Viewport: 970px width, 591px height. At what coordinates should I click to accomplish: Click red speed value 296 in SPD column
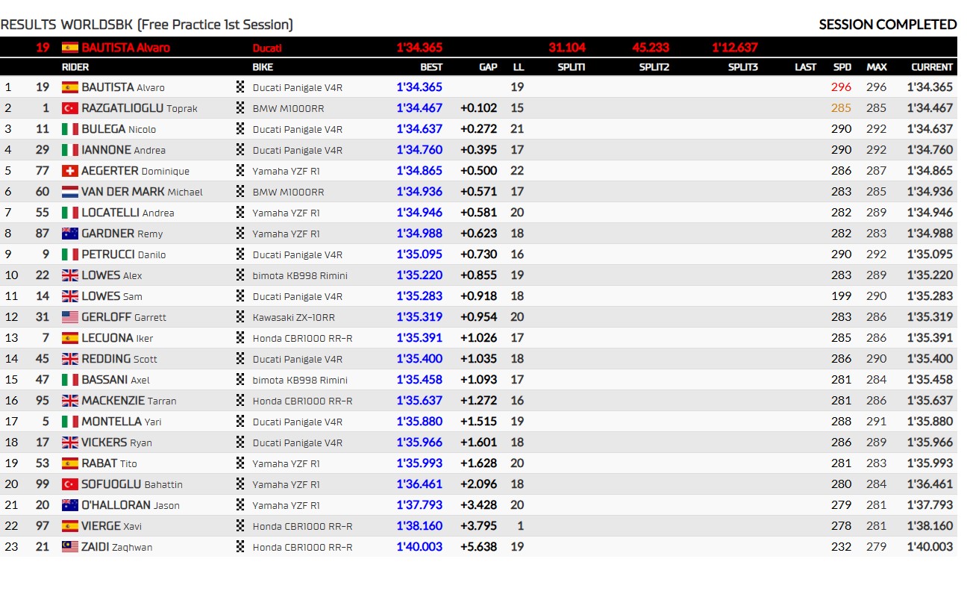842,87
